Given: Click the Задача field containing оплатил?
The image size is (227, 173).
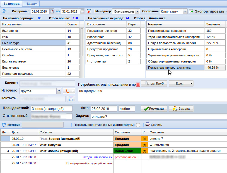Looking at the screenshot, I should point(159,116).
